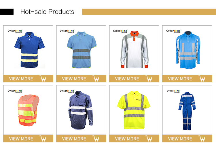Click cart icon under yellow hi-vis polo

pyautogui.click(x=149, y=138)
